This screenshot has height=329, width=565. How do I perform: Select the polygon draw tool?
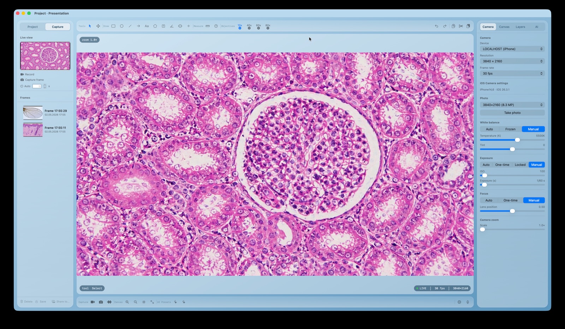155,26
